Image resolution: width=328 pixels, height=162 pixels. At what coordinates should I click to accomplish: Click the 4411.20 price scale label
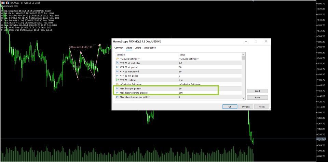322,107
